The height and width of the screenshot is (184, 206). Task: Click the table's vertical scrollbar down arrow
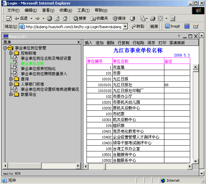tap(195, 161)
